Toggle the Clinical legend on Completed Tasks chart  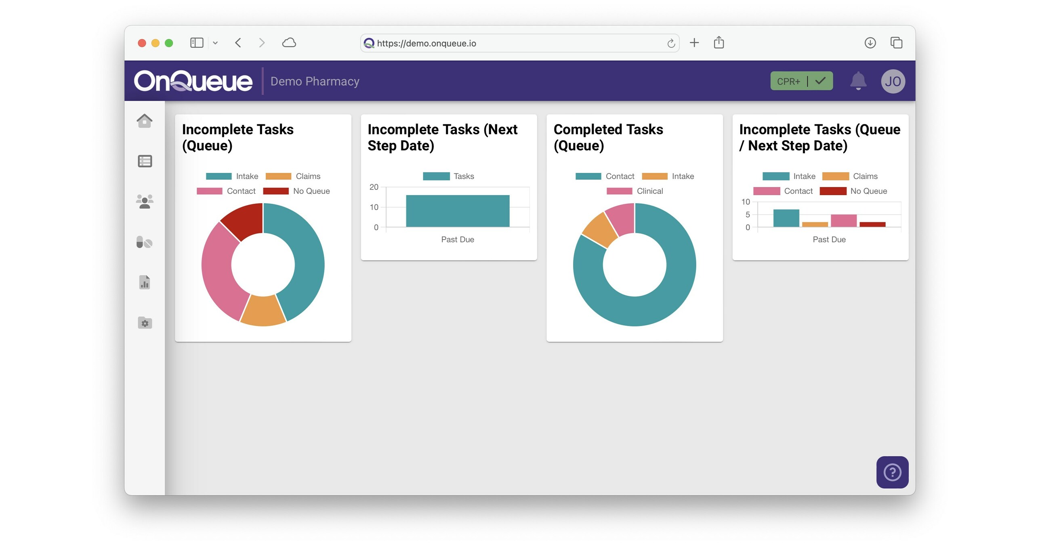pyautogui.click(x=635, y=191)
